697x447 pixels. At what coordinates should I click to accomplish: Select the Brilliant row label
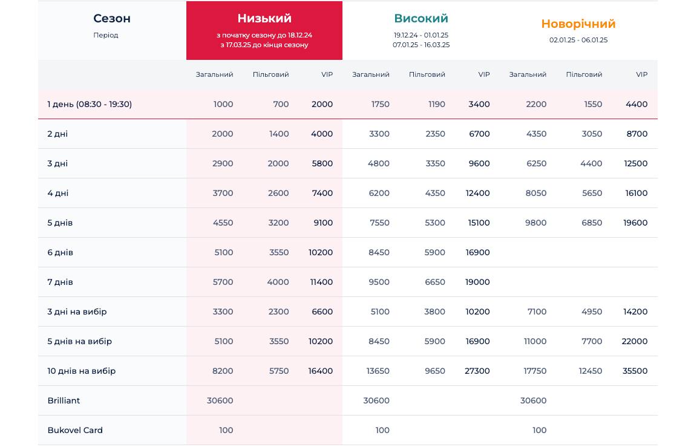pos(64,400)
